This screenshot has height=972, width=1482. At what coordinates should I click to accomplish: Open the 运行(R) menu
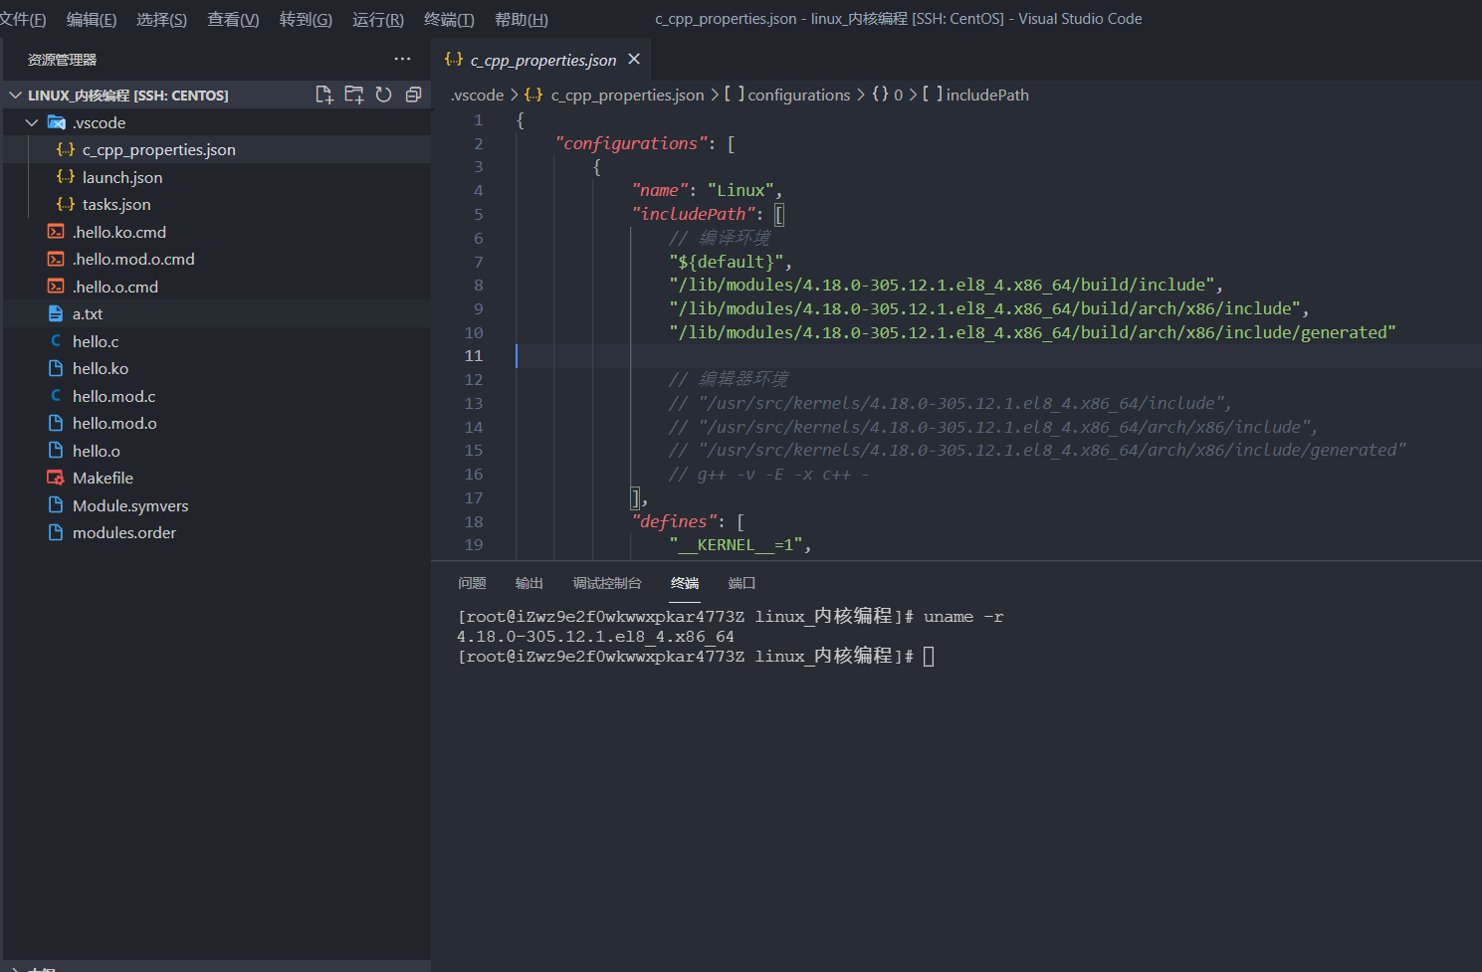tap(378, 20)
